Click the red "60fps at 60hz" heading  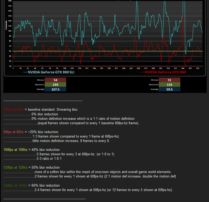(14, 110)
